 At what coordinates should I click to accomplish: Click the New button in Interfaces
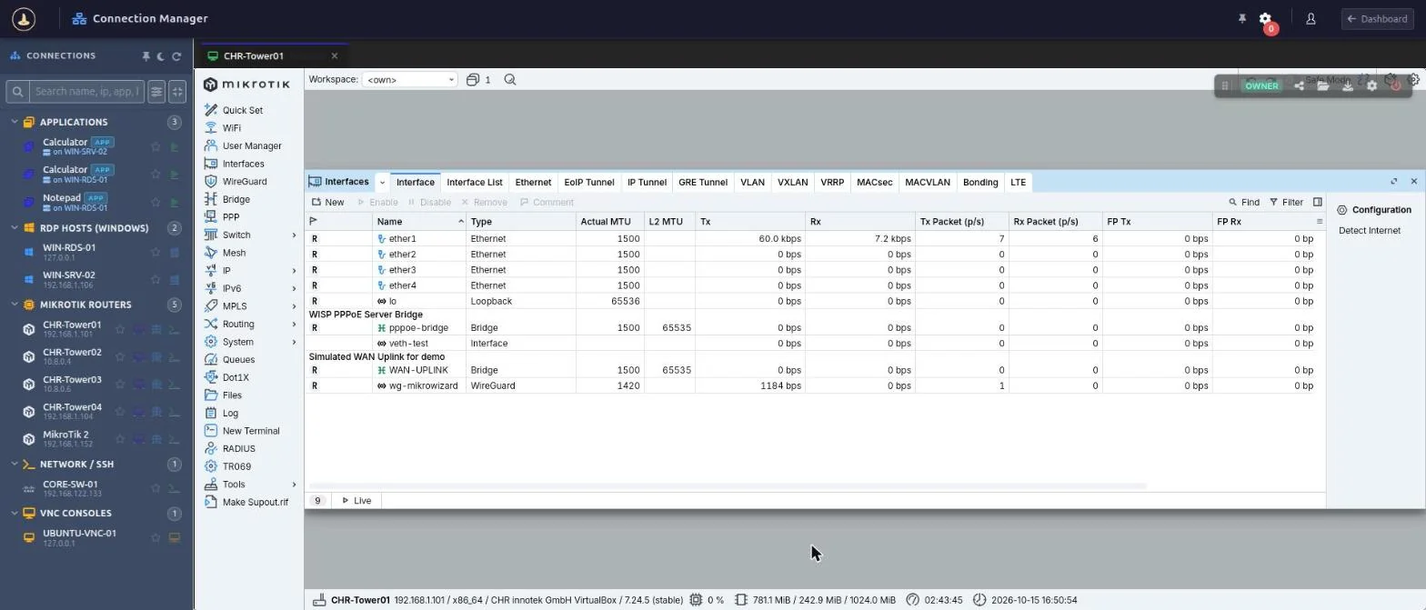pyautogui.click(x=328, y=203)
